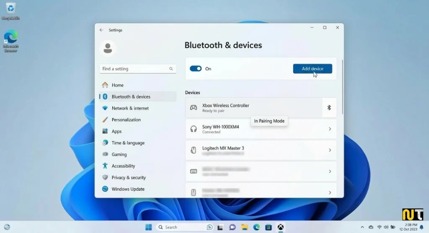429x233 pixels.
Task: Click the Bluetooth pairing icon for Xbox Controller
Action: pyautogui.click(x=329, y=108)
